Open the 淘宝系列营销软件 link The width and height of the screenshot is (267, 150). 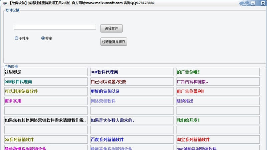pos(218,140)
